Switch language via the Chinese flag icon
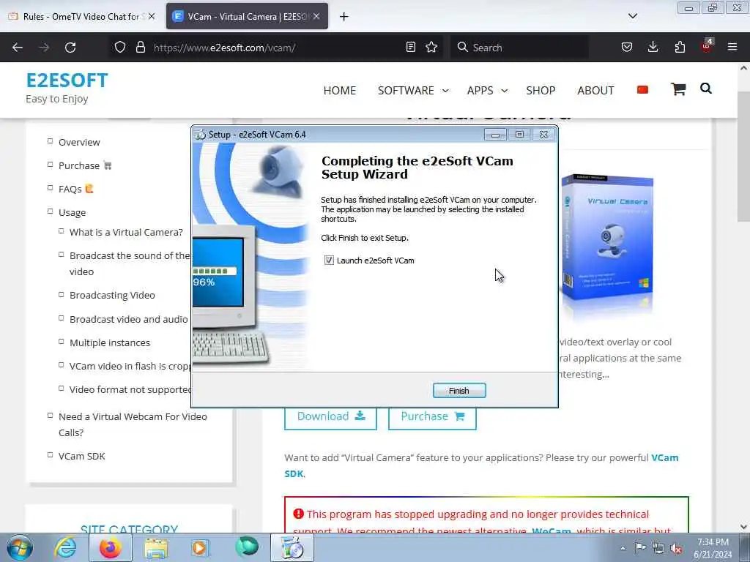750x562 pixels. (642, 90)
